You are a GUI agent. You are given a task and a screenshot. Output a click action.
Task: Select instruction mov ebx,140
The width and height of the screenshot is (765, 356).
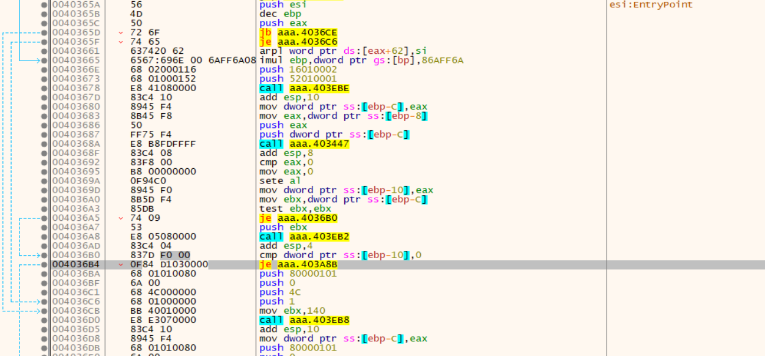click(x=295, y=311)
